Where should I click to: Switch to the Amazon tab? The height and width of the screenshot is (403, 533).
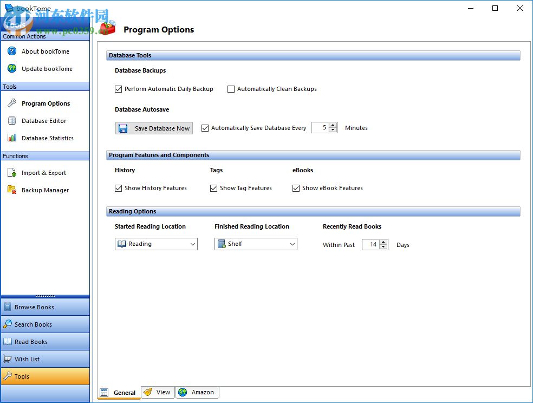pos(197,392)
